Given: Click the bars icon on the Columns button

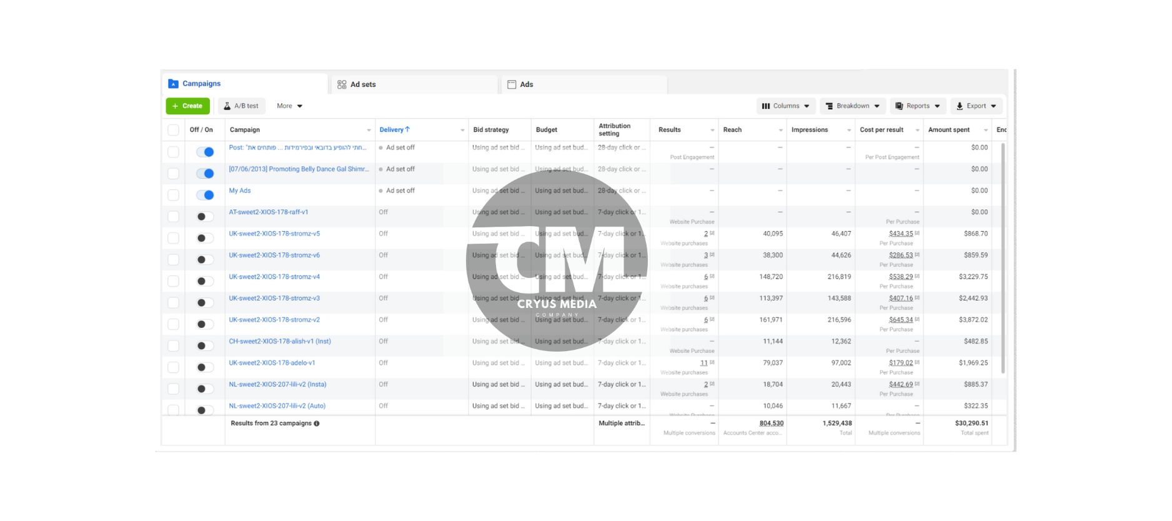Looking at the screenshot, I should tap(766, 106).
